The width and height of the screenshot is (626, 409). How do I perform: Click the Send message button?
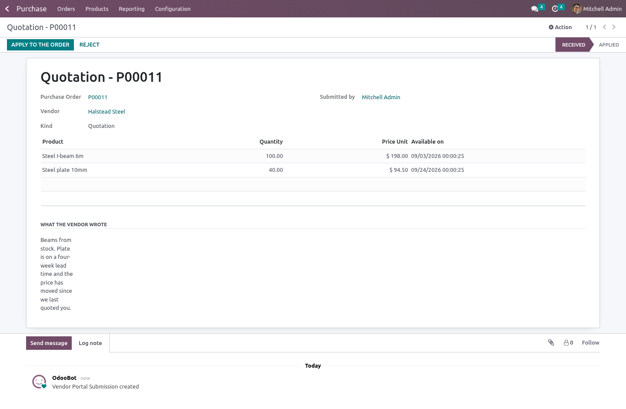pyautogui.click(x=49, y=343)
